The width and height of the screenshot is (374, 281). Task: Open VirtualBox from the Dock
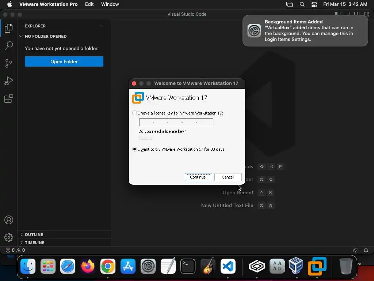tap(296, 266)
